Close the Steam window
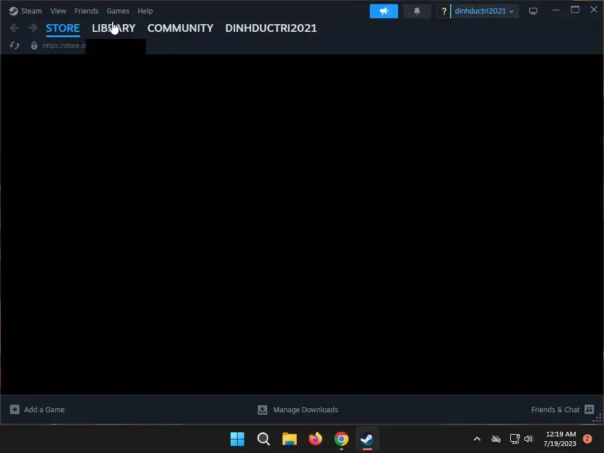 594,10
